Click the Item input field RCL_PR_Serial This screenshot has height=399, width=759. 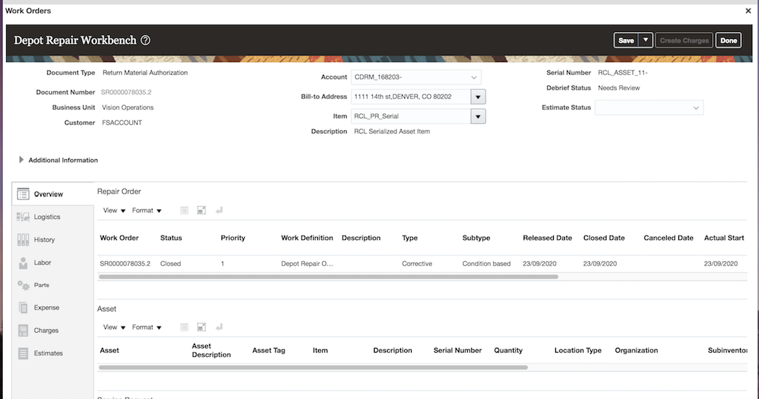[410, 117]
